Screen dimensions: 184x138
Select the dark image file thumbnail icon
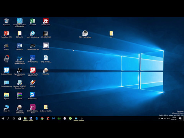46,34
